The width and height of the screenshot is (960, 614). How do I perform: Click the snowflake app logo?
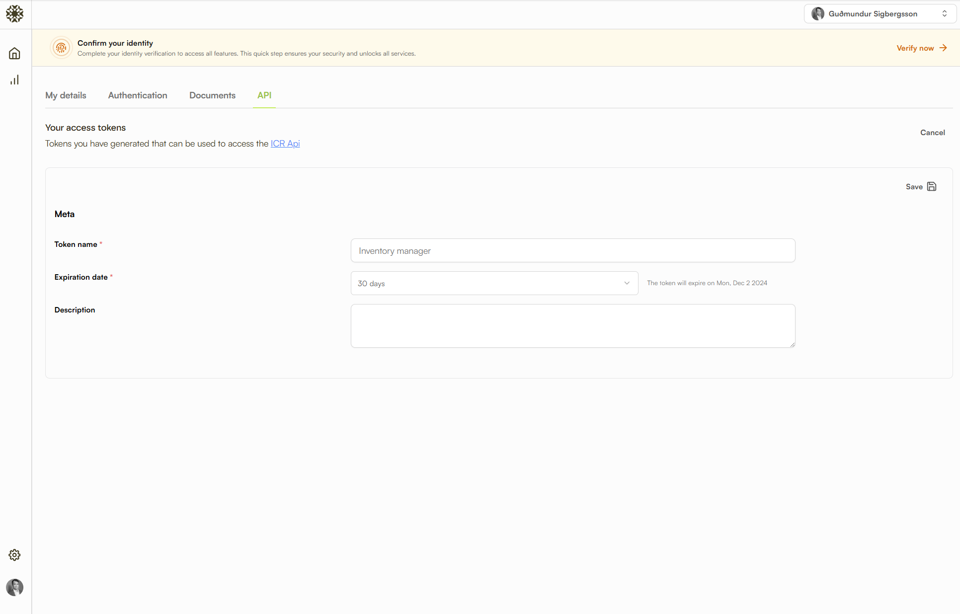pyautogui.click(x=14, y=14)
